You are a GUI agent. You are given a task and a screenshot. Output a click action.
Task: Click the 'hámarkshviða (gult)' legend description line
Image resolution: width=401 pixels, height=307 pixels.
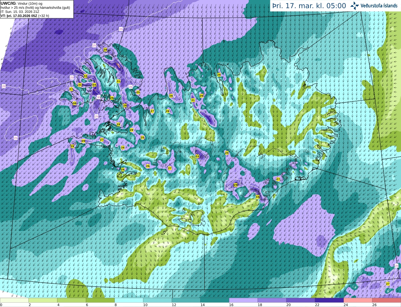point(35,8)
